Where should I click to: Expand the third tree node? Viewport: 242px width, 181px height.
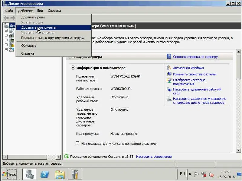pyautogui.click(x=6, y=40)
